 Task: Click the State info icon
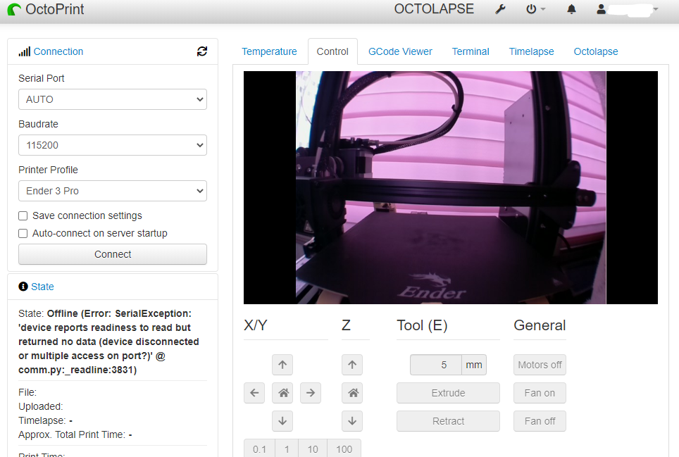click(x=23, y=287)
